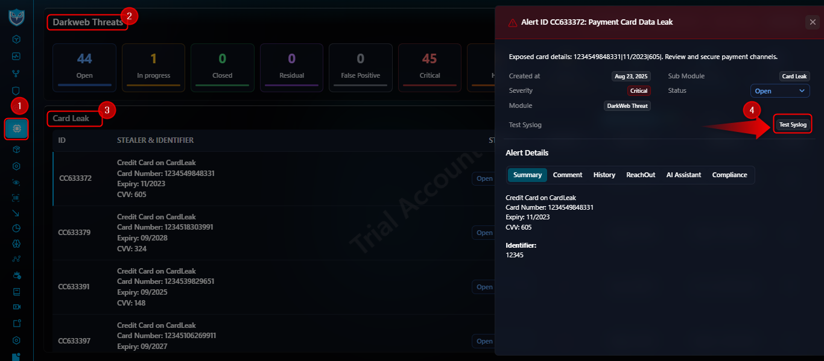
Task: Choose the Residual stat card
Action: coord(291,67)
